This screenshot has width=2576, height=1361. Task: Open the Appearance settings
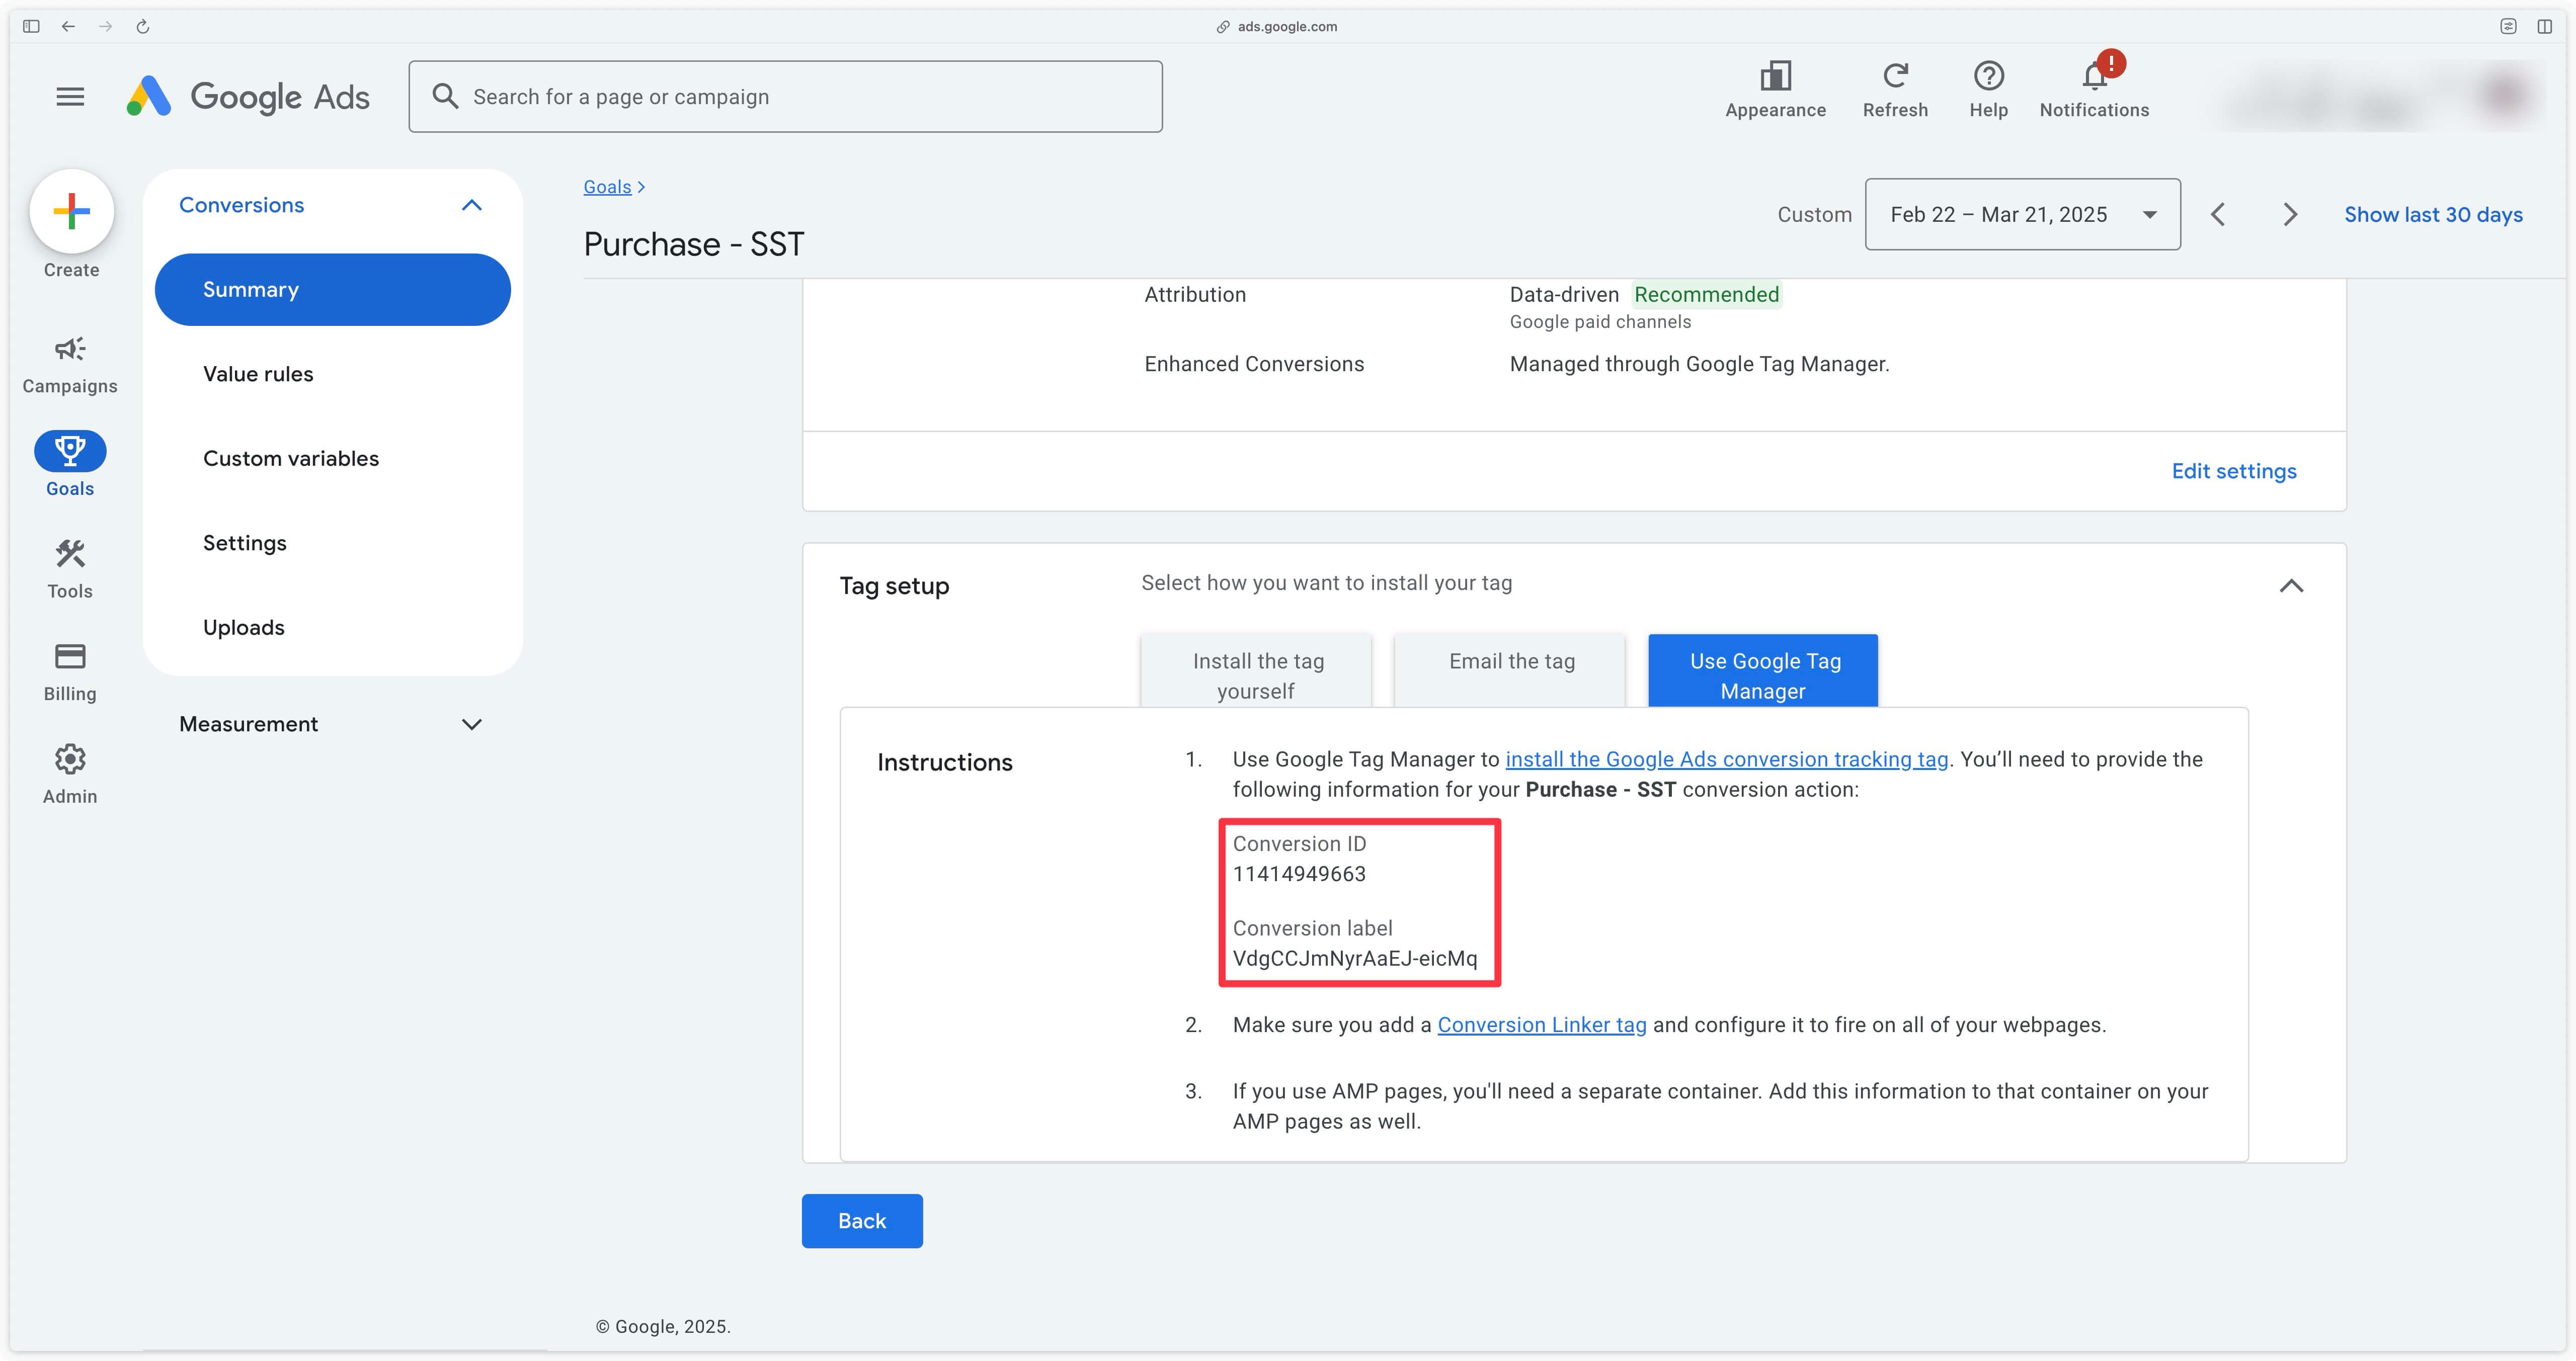coord(1775,90)
